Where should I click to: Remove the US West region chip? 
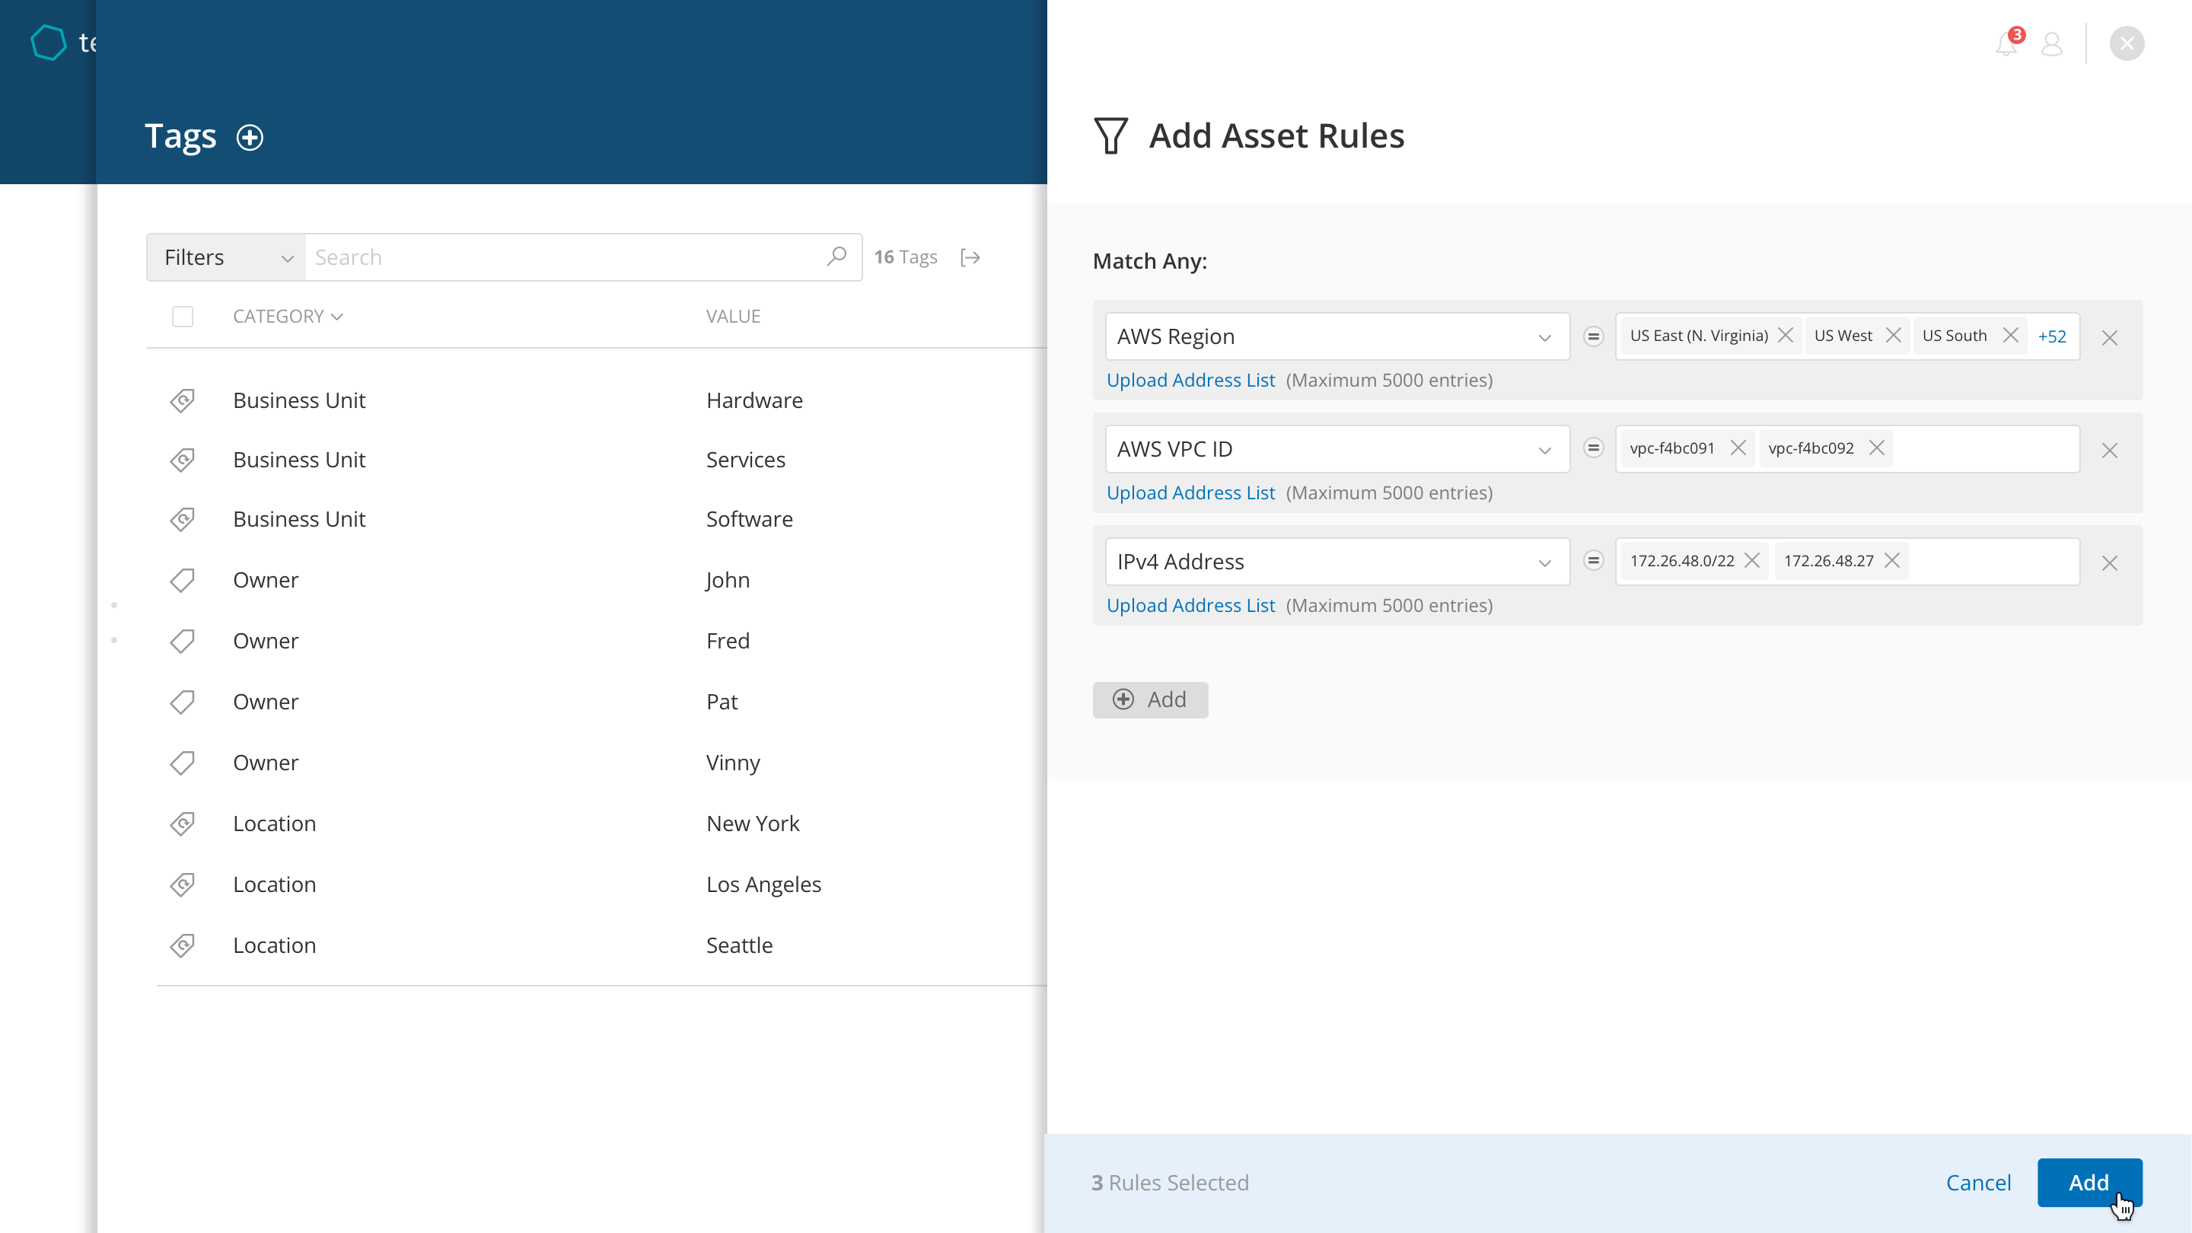(x=1894, y=335)
